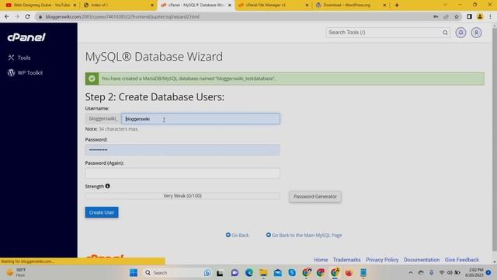Open Skype from the taskbar
The height and width of the screenshot is (280, 497).
(x=292, y=273)
